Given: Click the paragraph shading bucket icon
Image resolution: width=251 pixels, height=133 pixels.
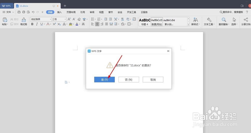Looking at the screenshot, I should pyautogui.click(x=123, y=24).
